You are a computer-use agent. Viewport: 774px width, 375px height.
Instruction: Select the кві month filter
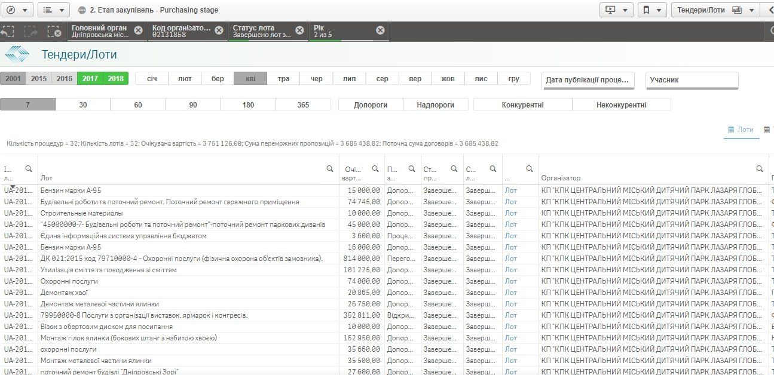point(250,79)
